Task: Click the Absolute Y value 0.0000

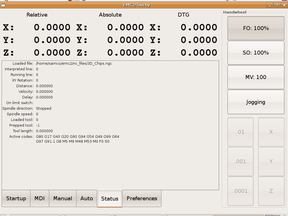Action: tap(126, 40)
